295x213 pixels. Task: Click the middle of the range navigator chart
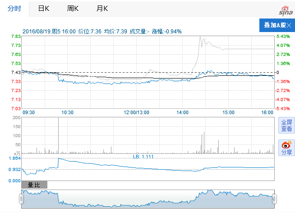click(x=147, y=199)
